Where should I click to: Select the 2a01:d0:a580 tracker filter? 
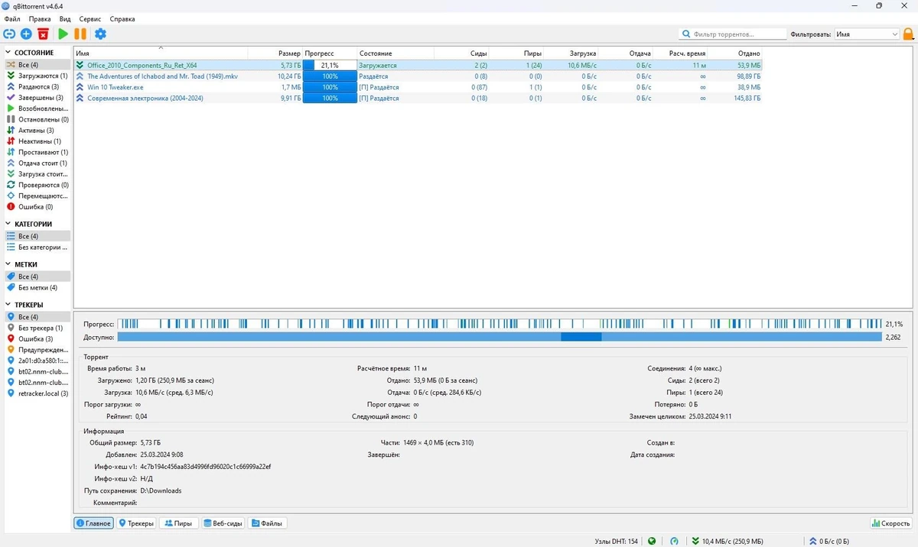click(x=37, y=360)
